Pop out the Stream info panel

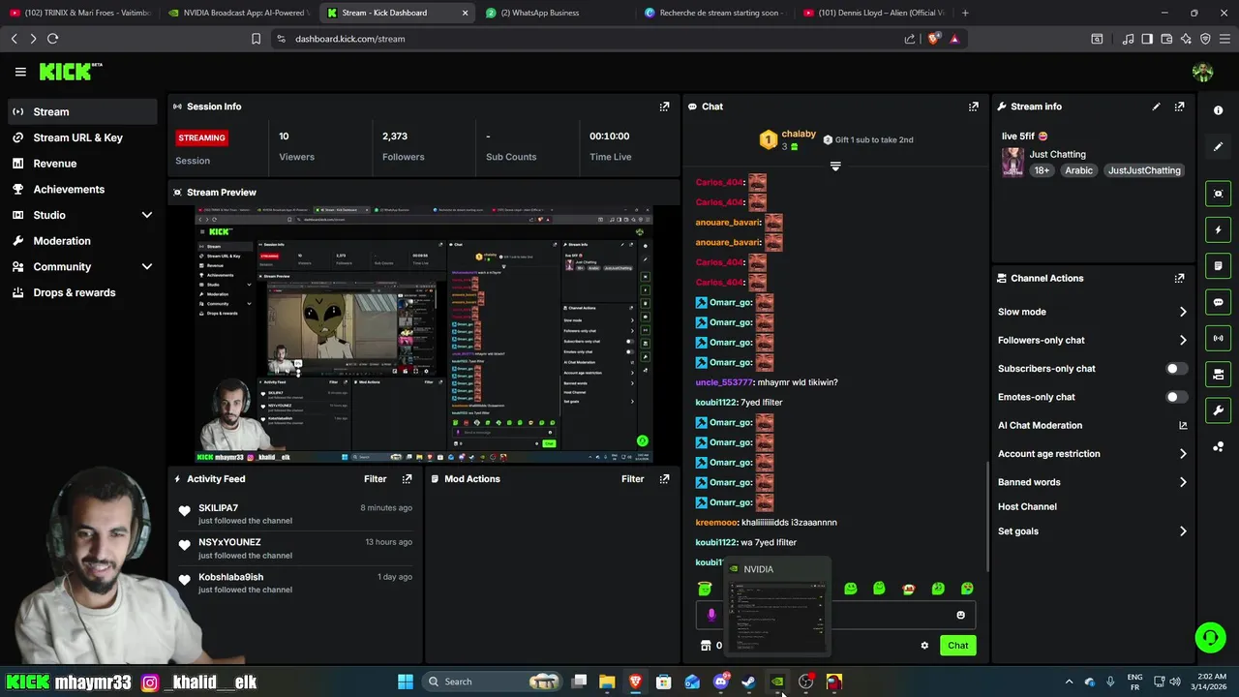click(x=1179, y=106)
